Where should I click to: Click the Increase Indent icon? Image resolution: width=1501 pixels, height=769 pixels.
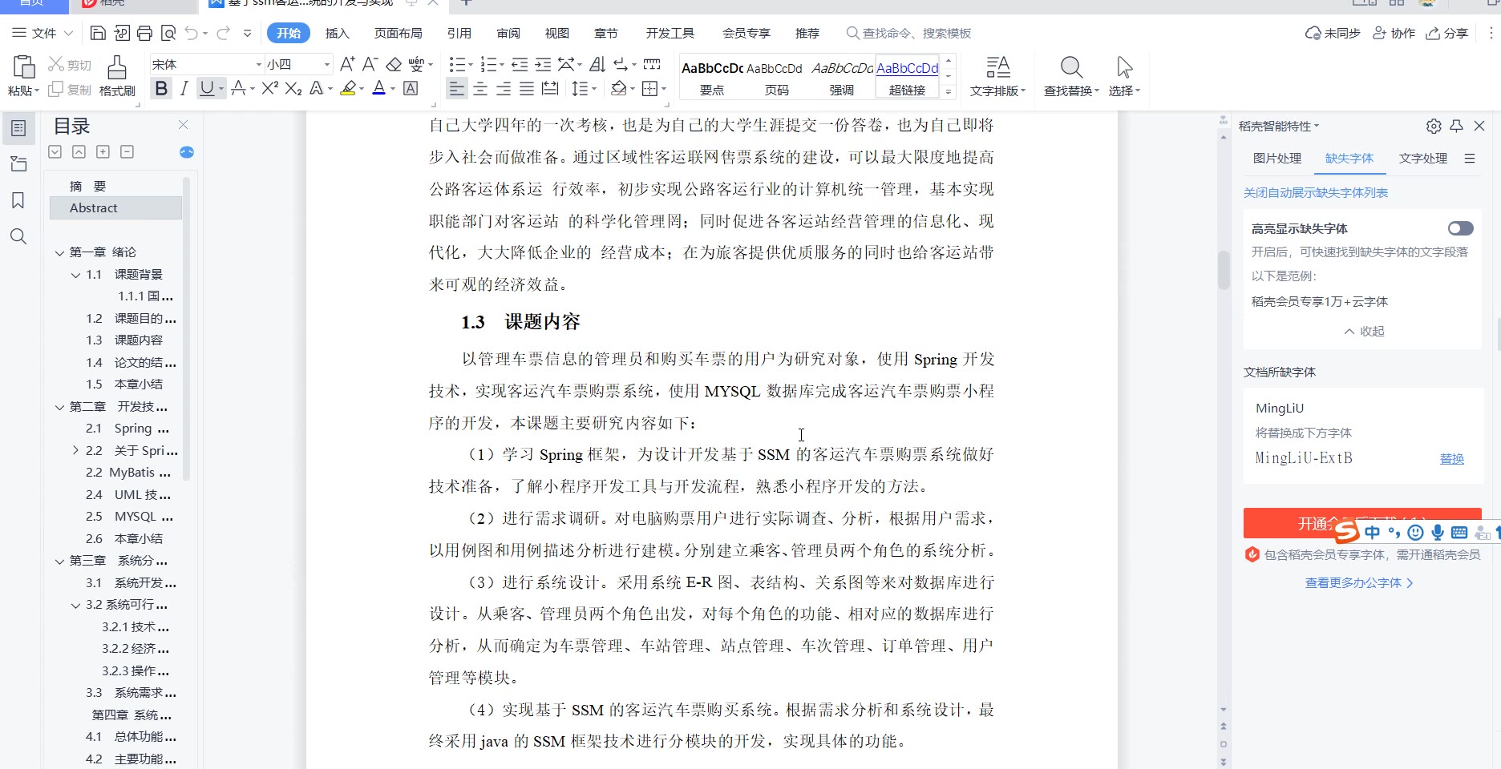pyautogui.click(x=543, y=64)
